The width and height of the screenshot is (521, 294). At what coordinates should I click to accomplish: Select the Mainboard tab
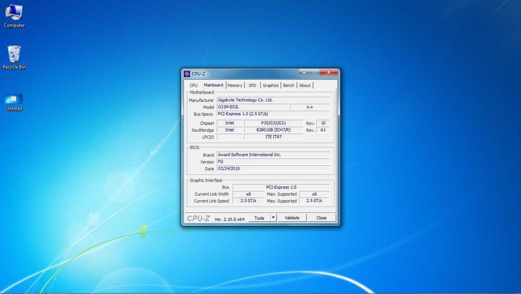pyautogui.click(x=213, y=85)
